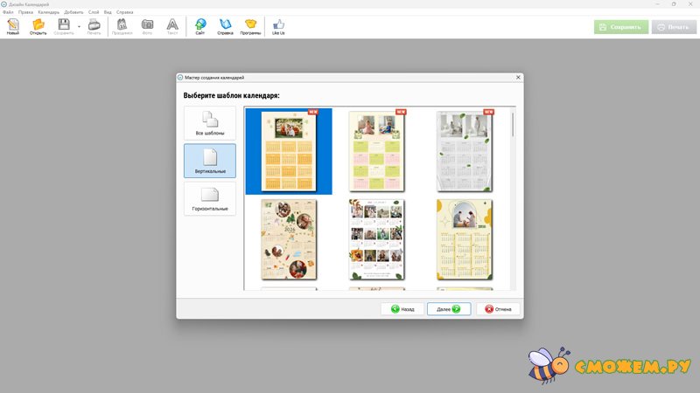Expand the dropdown arrow next to Сохранить

coord(79,26)
